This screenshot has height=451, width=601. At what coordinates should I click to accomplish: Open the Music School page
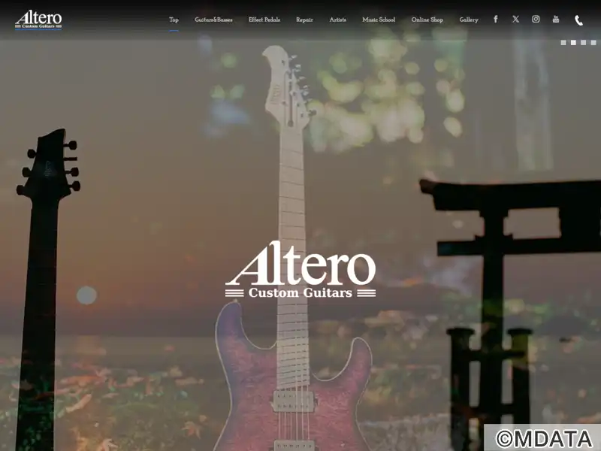click(x=379, y=20)
